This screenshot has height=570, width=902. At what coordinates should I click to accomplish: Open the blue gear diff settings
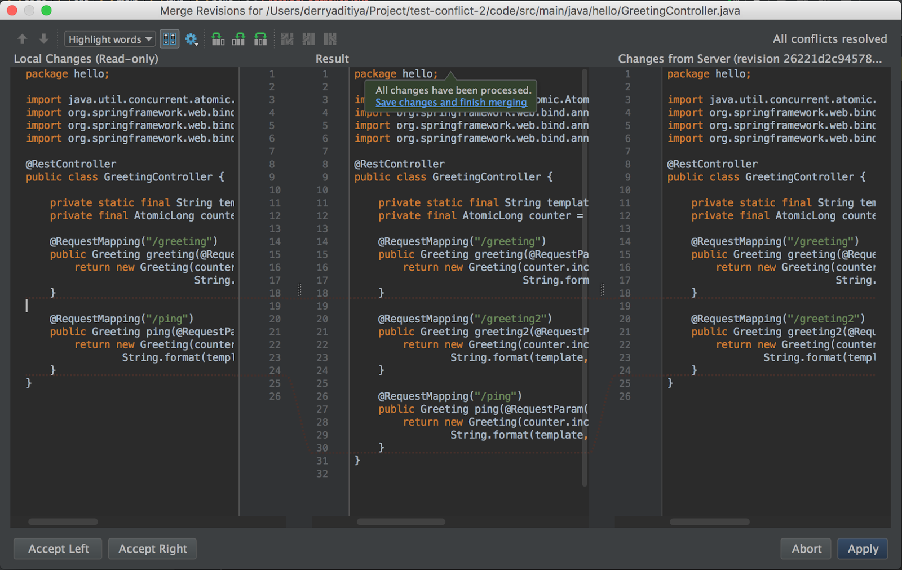click(x=192, y=39)
